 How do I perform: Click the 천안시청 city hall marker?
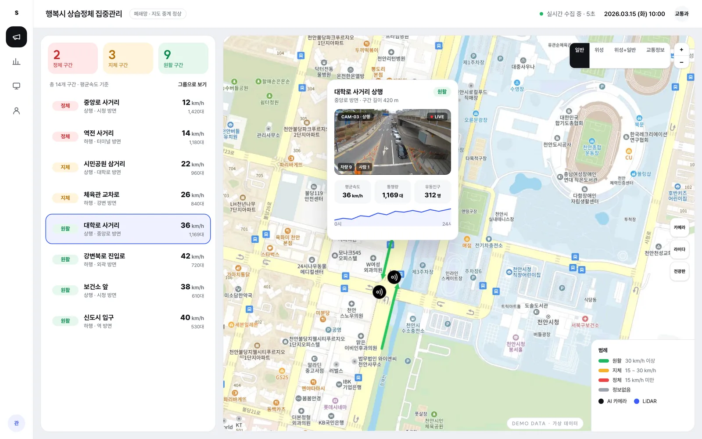pos(548,317)
